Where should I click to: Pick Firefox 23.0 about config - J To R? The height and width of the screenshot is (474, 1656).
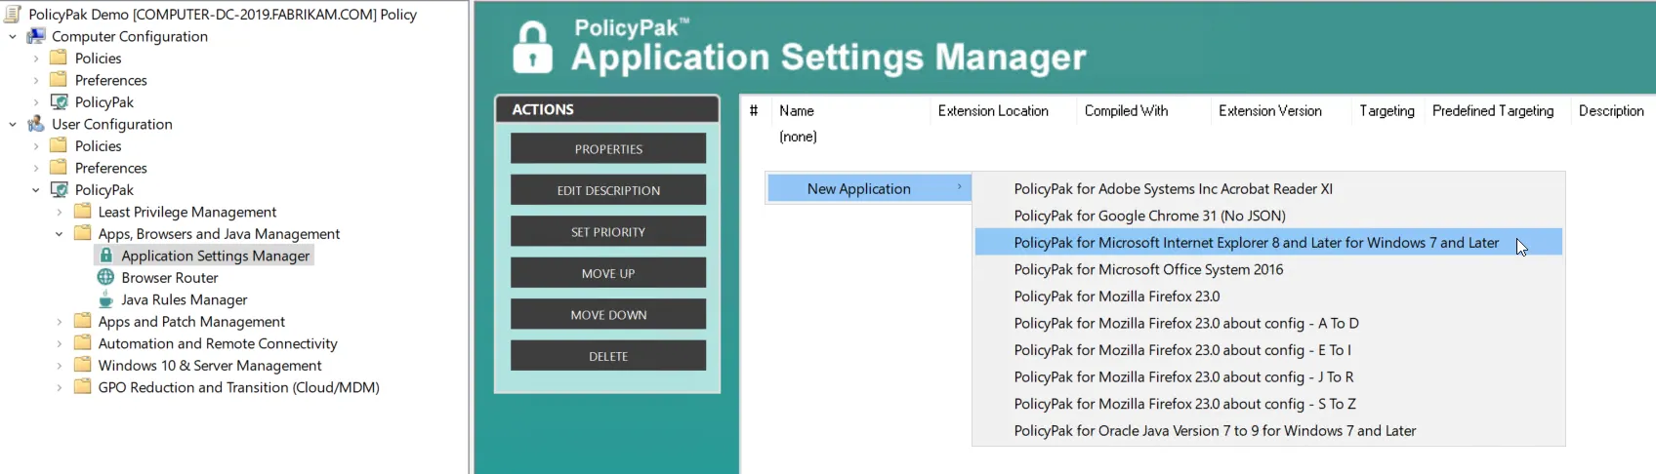(x=1268, y=376)
